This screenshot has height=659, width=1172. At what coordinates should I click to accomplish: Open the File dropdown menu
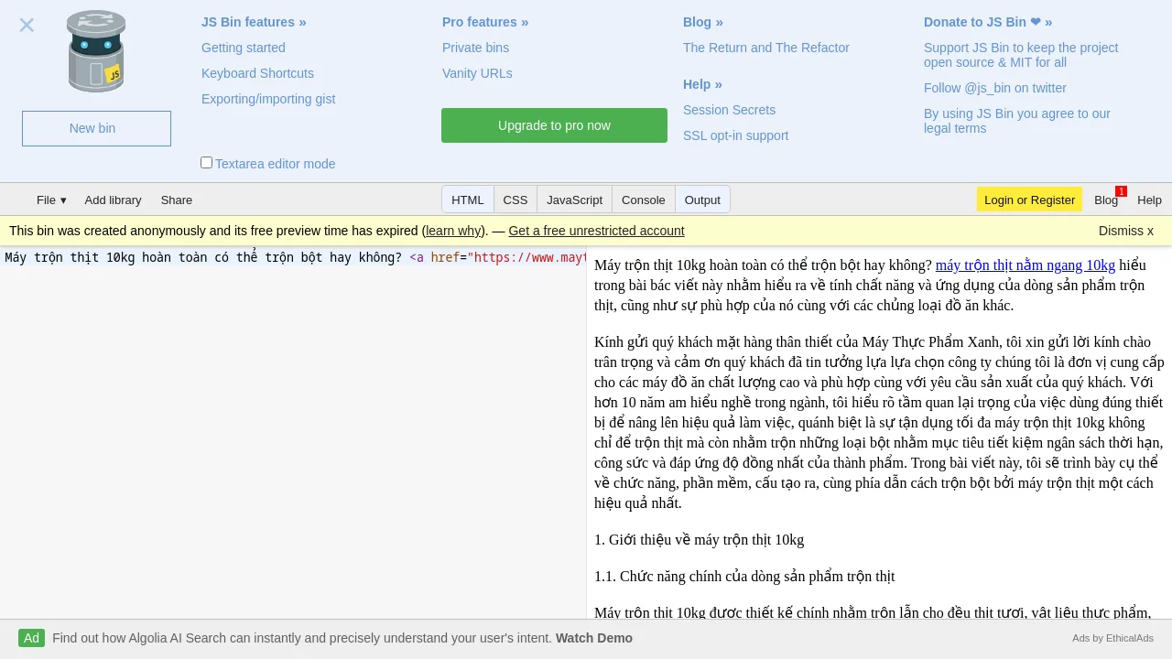[51, 200]
